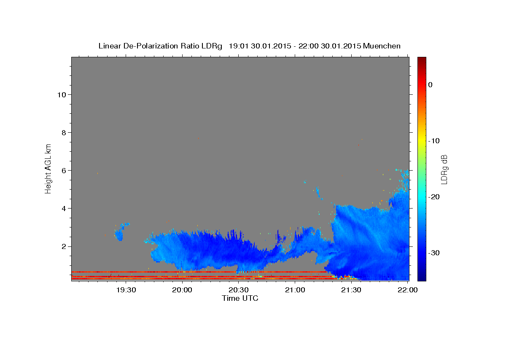Click the height axis label 6
The width and height of the screenshot is (506, 337).
(x=63, y=170)
